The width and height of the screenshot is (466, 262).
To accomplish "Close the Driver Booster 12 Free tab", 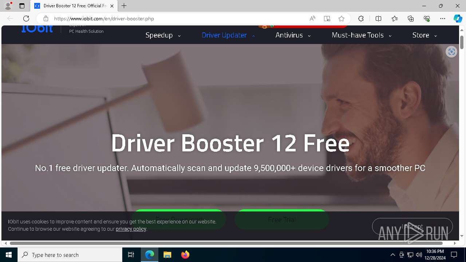I will pyautogui.click(x=112, y=6).
